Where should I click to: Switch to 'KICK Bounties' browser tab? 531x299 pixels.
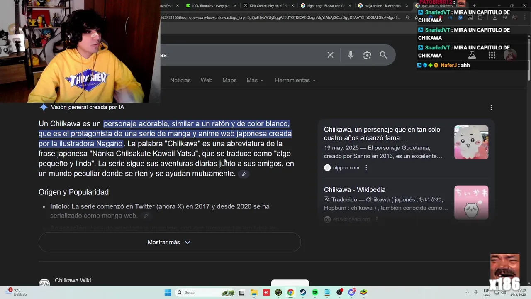coord(211,6)
